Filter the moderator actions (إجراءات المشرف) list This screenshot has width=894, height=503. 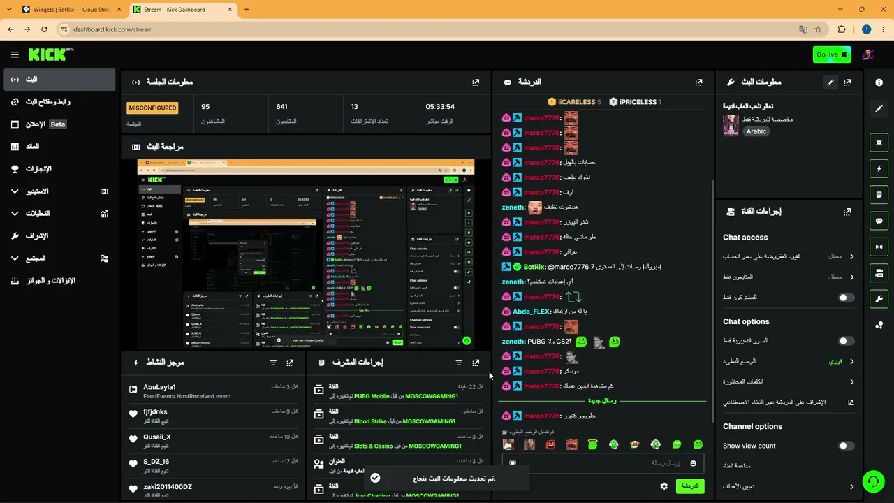click(459, 363)
